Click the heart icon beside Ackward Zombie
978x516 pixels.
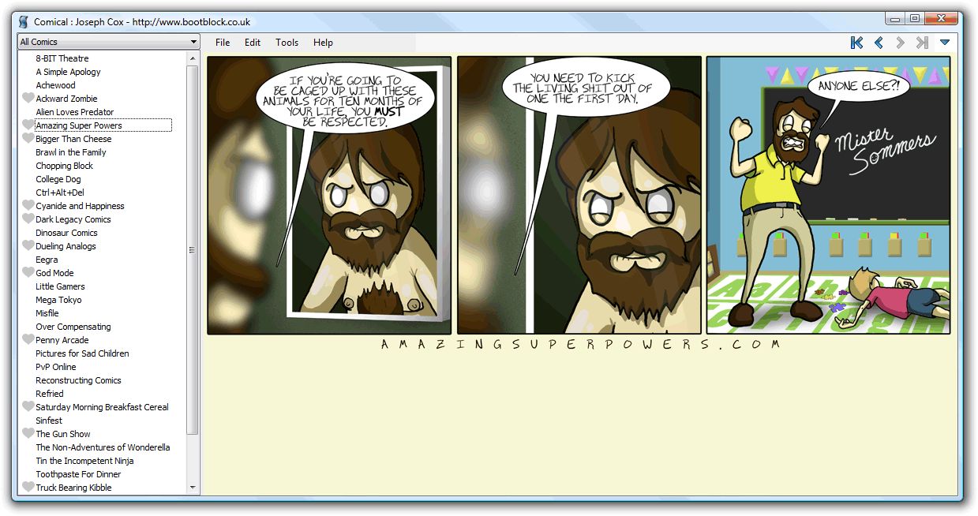point(28,99)
